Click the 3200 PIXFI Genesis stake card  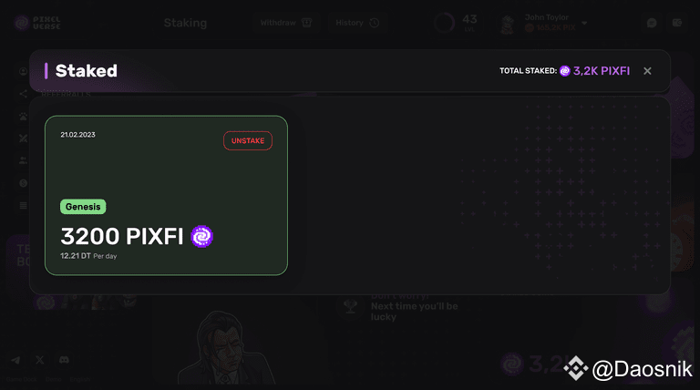[x=166, y=195]
